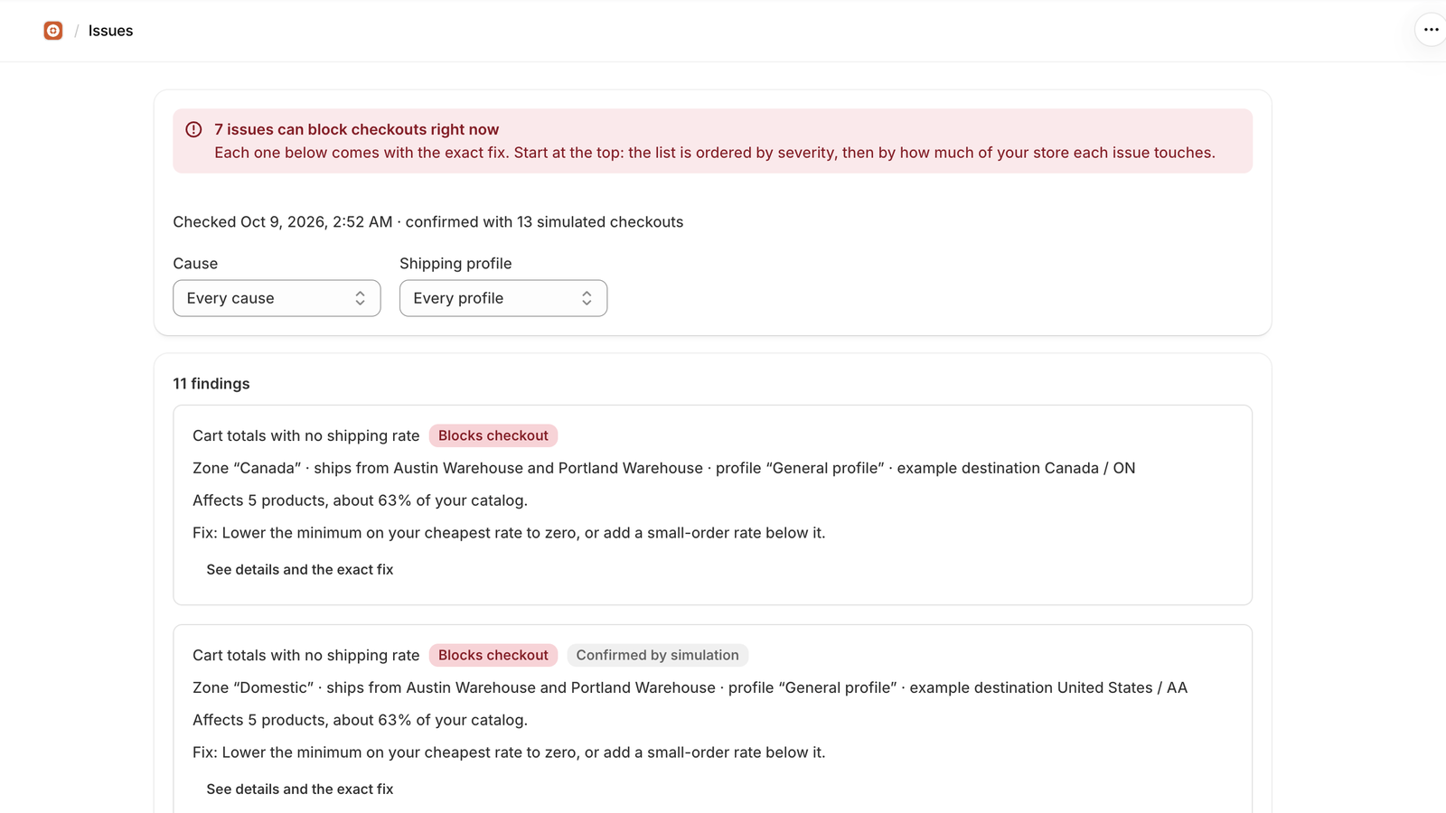Open the Cause dropdown showing Every cause
The image size is (1446, 813).
(277, 298)
